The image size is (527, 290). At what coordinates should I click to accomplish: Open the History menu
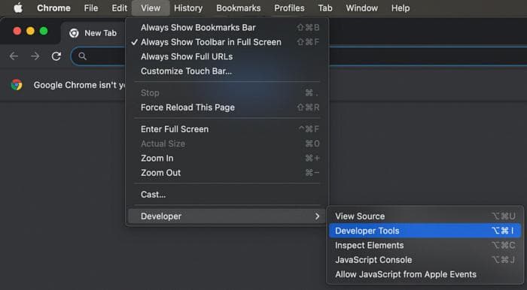(188, 8)
